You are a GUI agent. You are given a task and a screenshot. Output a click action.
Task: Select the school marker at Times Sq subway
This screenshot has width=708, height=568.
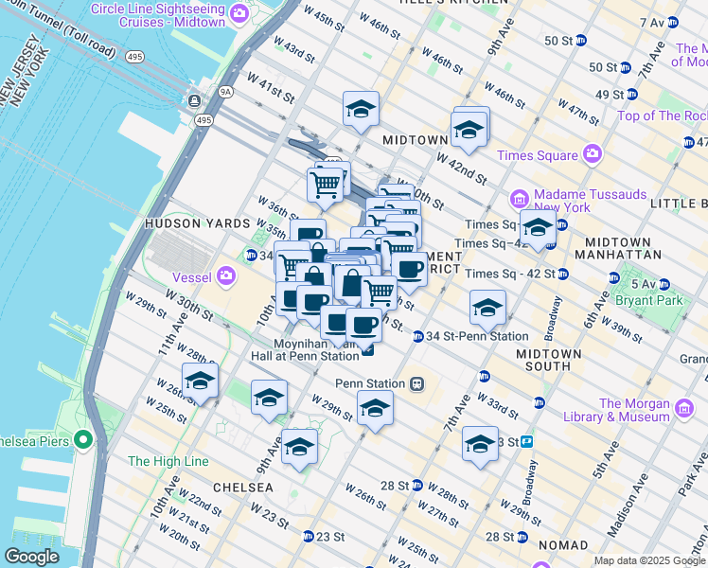coord(538,230)
